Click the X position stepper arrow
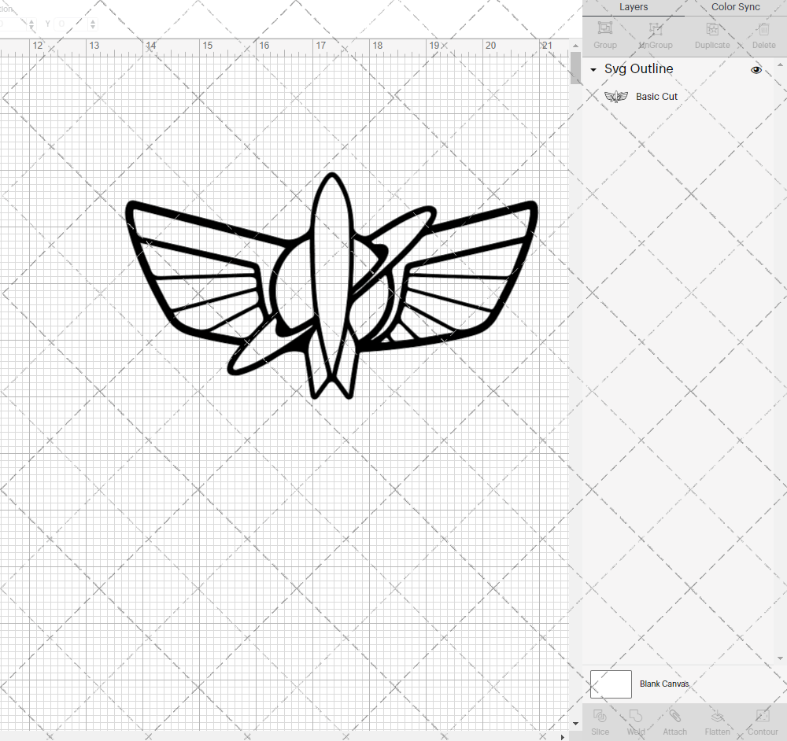 pyautogui.click(x=31, y=24)
